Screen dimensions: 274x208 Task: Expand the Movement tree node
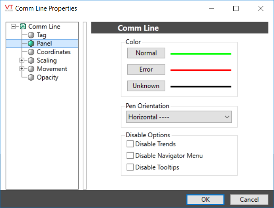pos(22,69)
